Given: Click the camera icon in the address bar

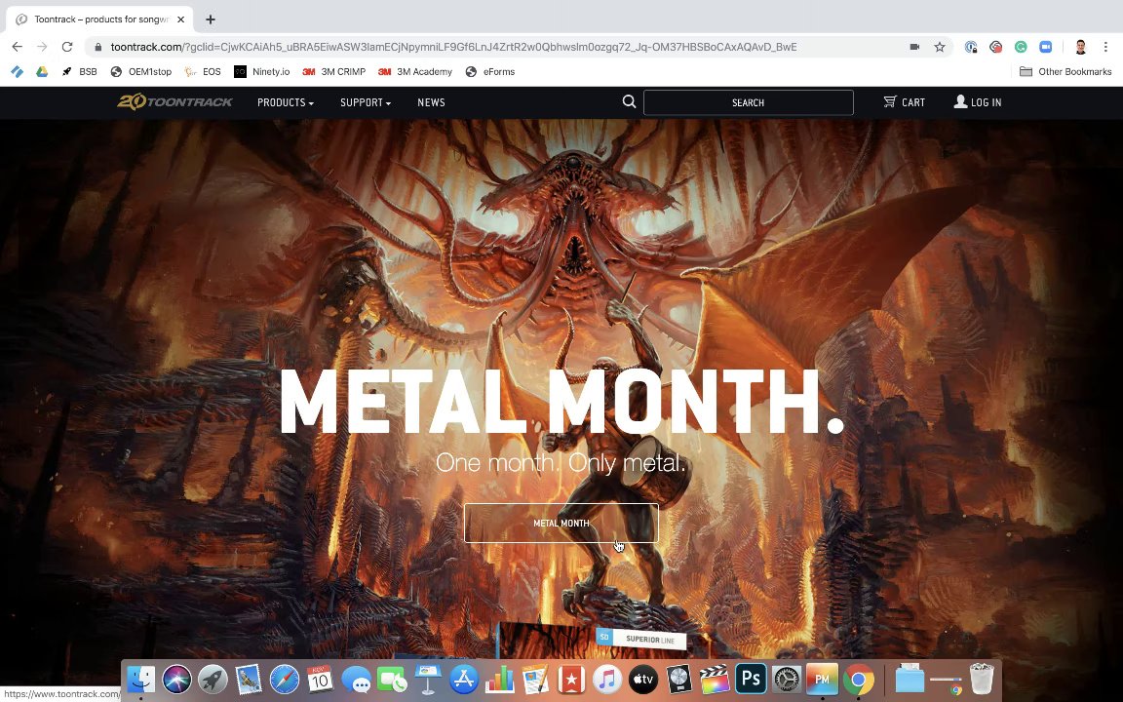Looking at the screenshot, I should [914, 47].
